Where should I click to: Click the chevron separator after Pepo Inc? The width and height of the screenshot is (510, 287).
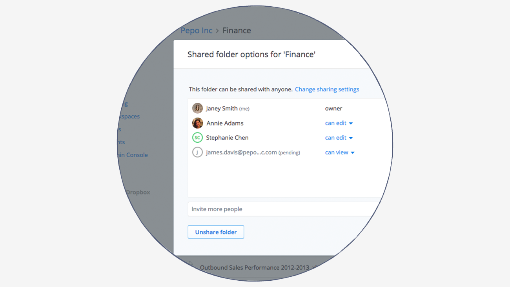click(x=217, y=31)
